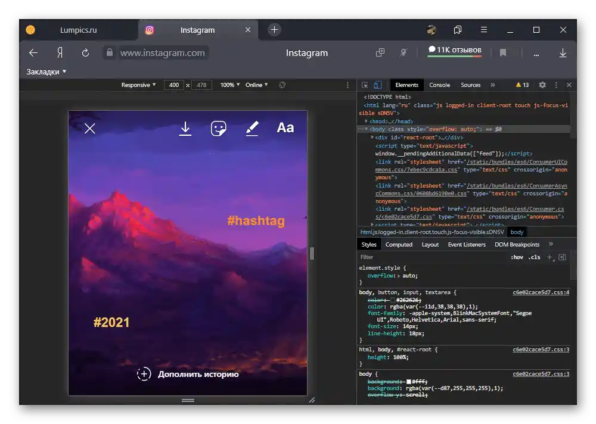Close the DevTools panel
This screenshot has width=596, height=424.
[x=569, y=85]
